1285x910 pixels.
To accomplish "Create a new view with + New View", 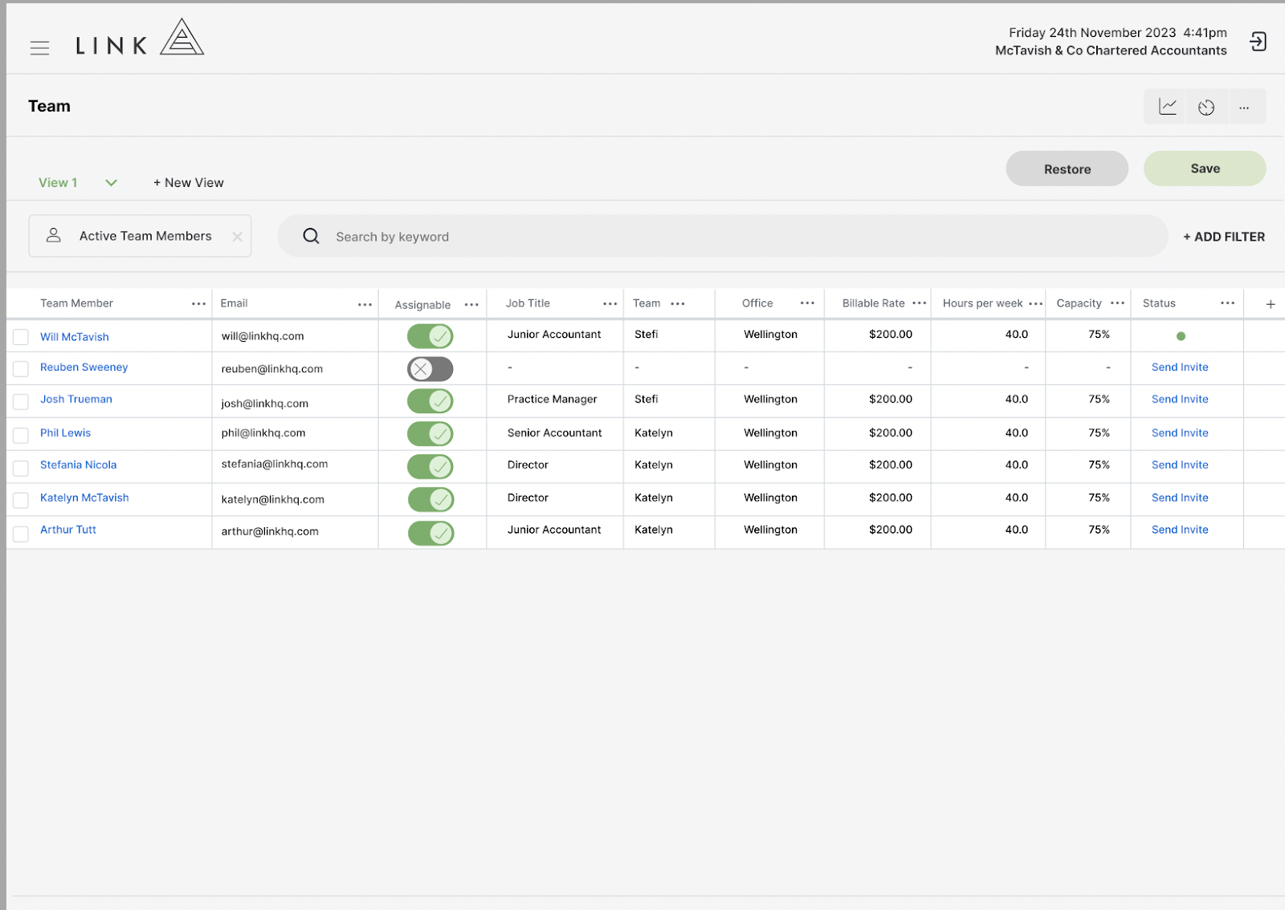I will point(188,182).
